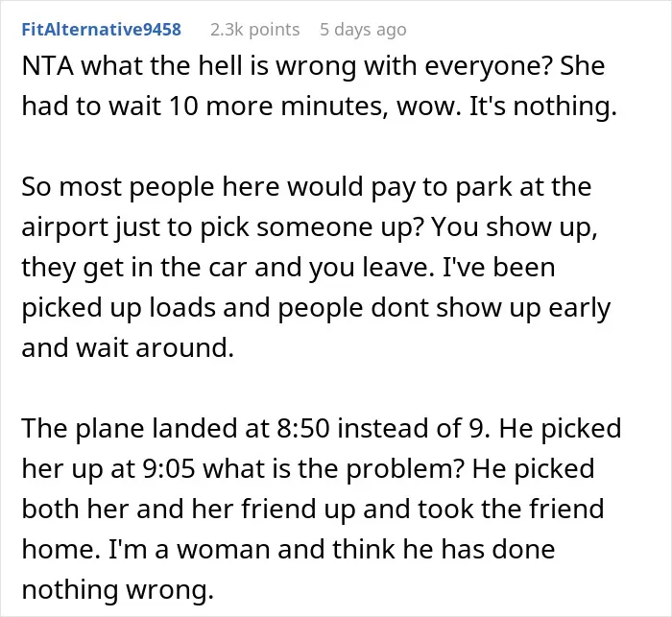The width and height of the screenshot is (672, 617).
Task: Click the 5 days ago timestamp
Action: [x=363, y=30]
